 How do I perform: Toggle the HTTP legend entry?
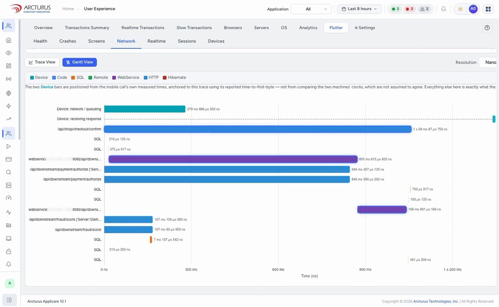click(151, 78)
